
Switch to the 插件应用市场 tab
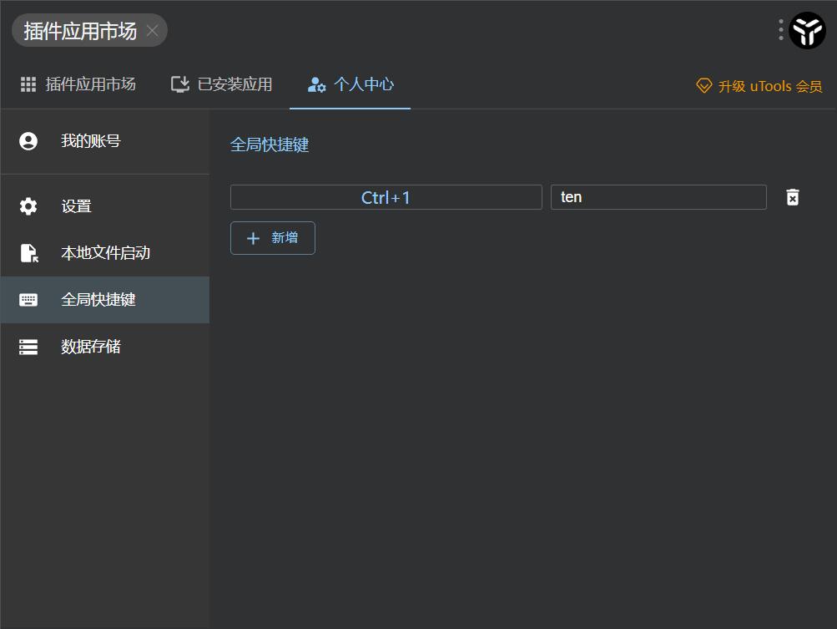tap(78, 84)
